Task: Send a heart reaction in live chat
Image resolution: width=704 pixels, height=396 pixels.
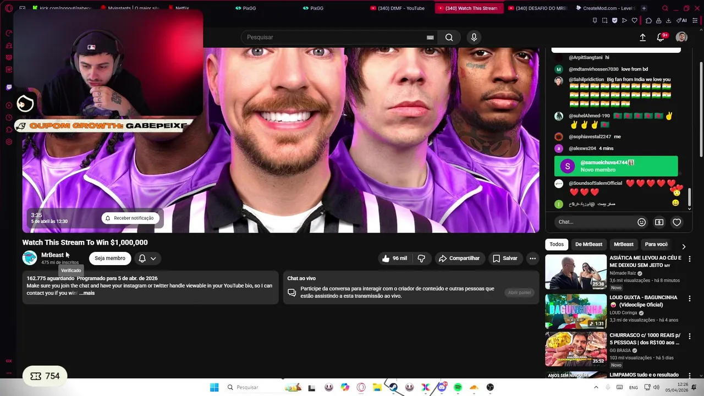Action: (x=677, y=222)
